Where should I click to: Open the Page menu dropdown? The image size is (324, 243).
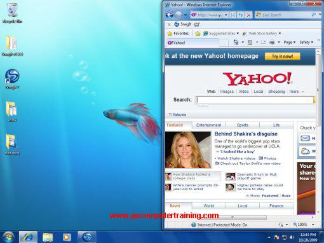290,43
